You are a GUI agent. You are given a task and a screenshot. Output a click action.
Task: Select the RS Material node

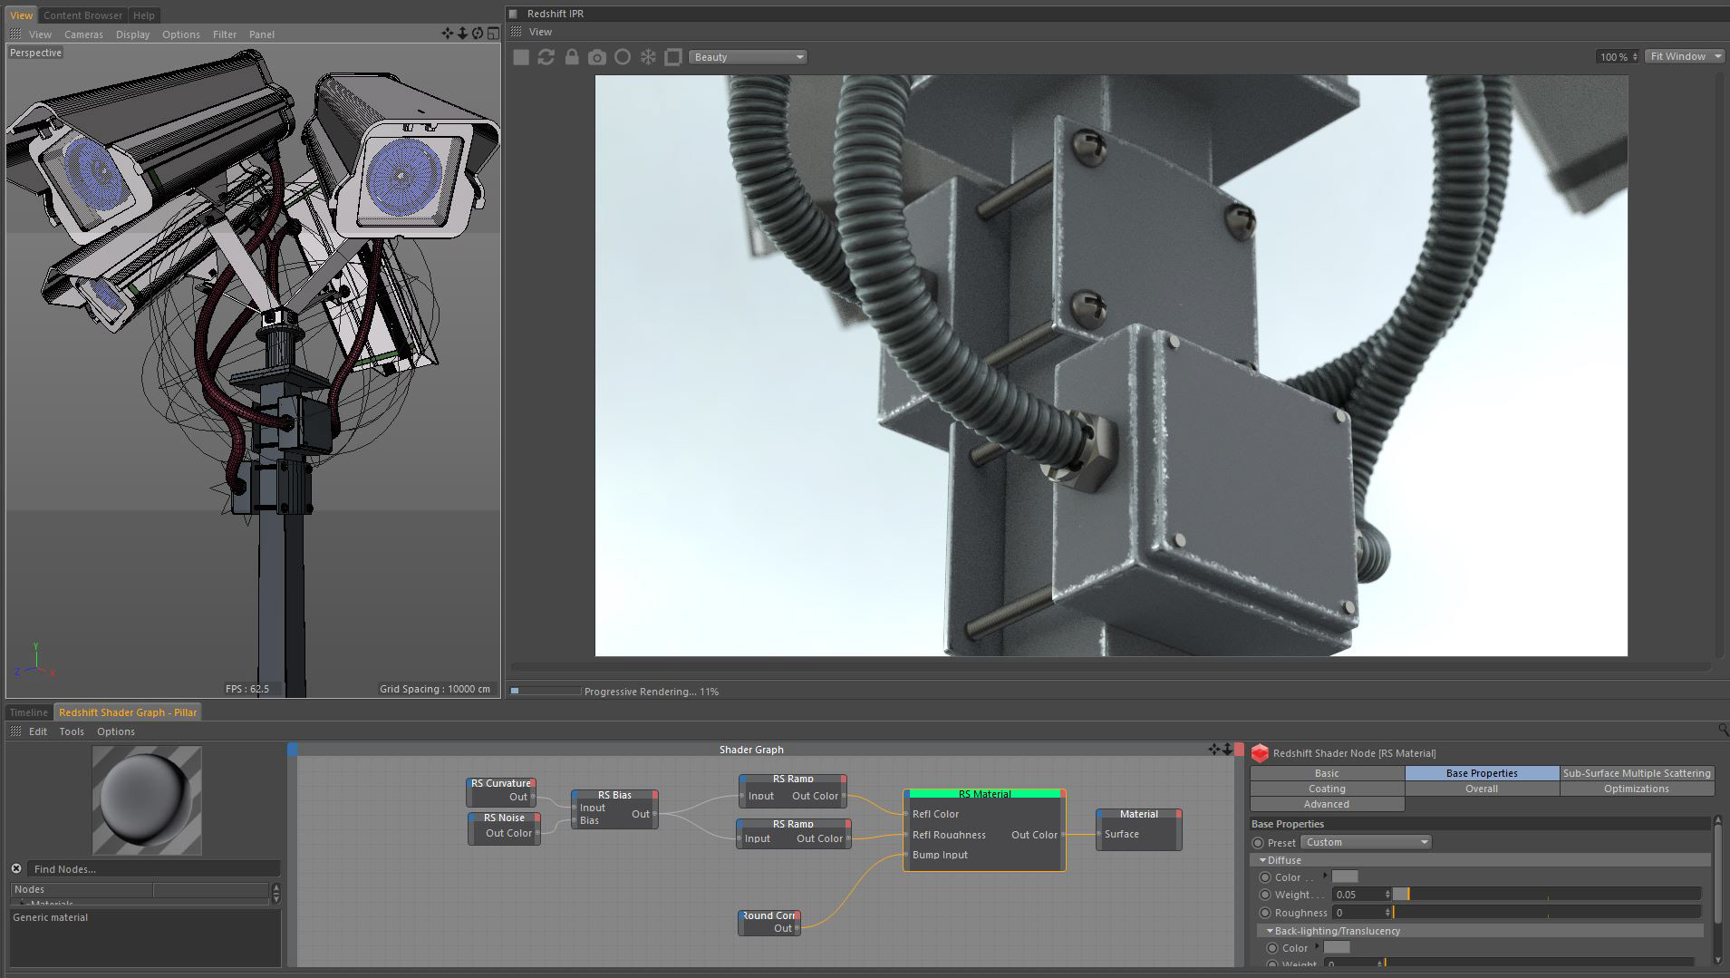[x=984, y=830]
